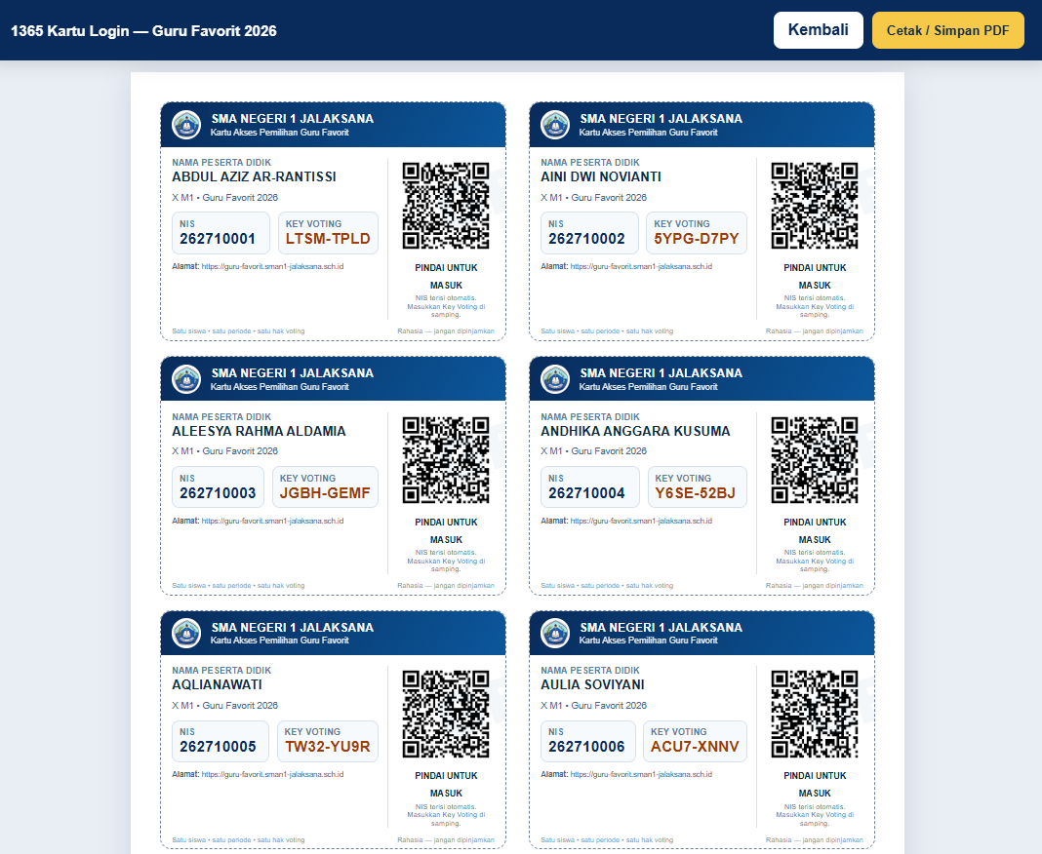This screenshot has height=854, width=1042.
Task: Click key voting code ACU7-XNNV
Action: coord(695,747)
